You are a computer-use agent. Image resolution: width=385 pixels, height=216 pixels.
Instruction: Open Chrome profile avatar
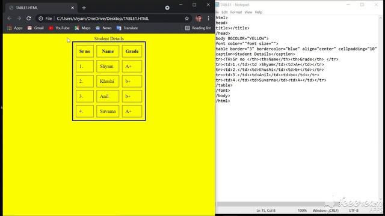[199, 19]
